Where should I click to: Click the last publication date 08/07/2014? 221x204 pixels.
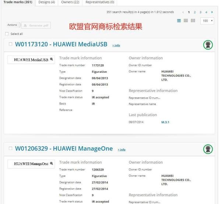(136, 122)
